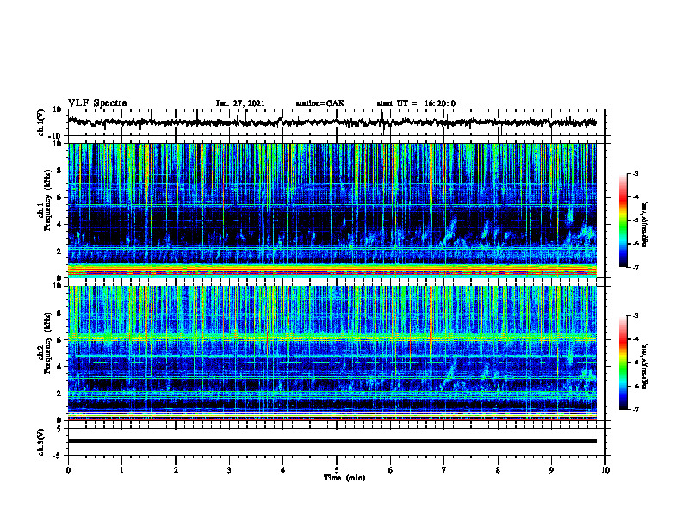Click the "5" tick on the time axis
Viewport: 682px width, 527px height.
point(337,470)
